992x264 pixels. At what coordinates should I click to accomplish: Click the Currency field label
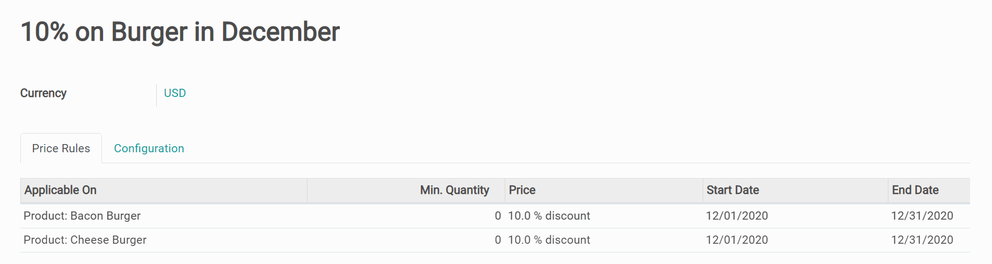click(43, 93)
